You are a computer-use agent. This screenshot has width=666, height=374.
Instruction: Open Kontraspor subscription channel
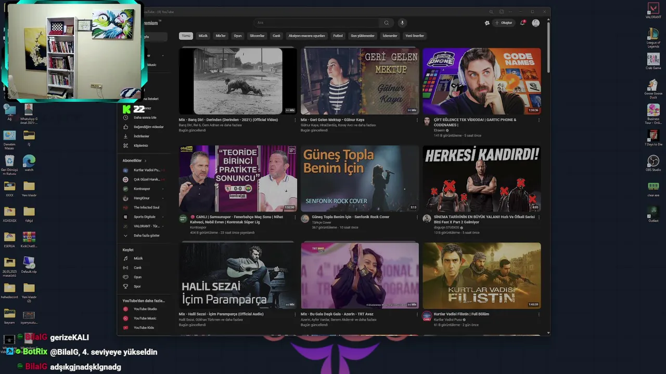(x=142, y=189)
